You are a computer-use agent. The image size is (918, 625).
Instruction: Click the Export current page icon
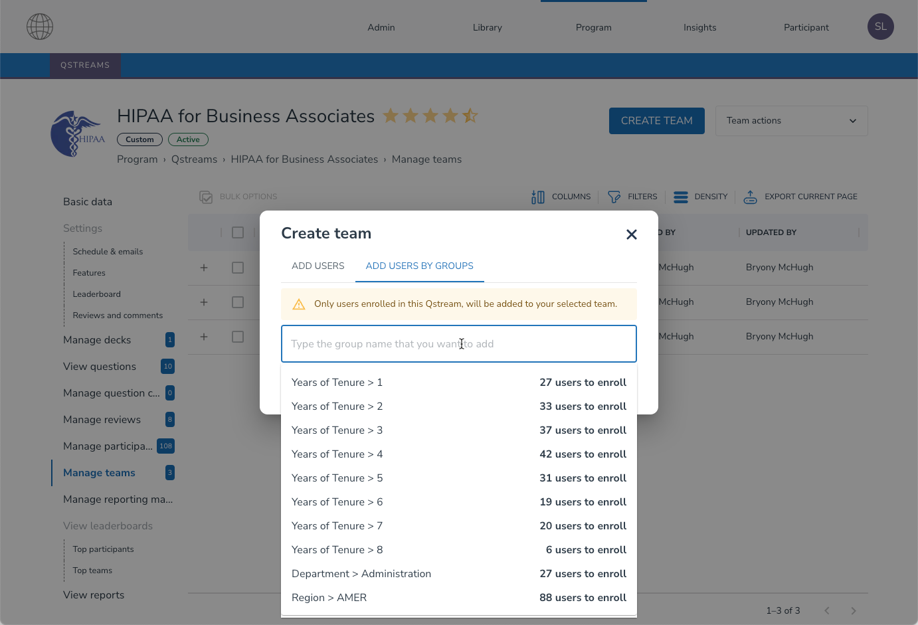750,197
